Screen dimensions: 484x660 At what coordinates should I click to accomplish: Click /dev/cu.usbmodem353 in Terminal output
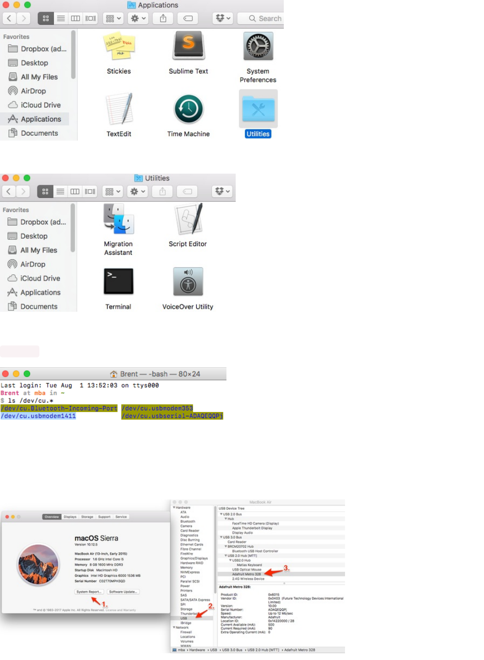pyautogui.click(x=157, y=409)
